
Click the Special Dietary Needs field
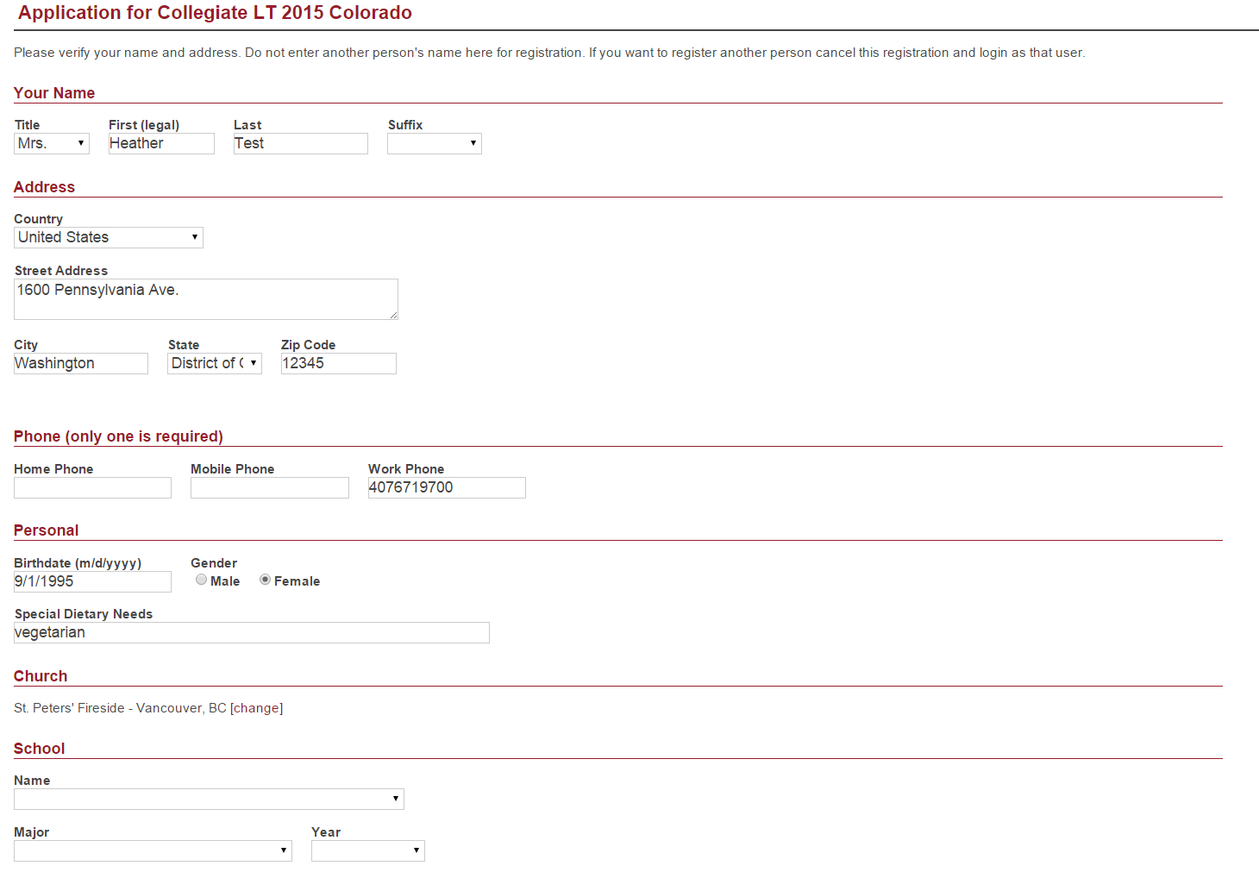[252, 632]
